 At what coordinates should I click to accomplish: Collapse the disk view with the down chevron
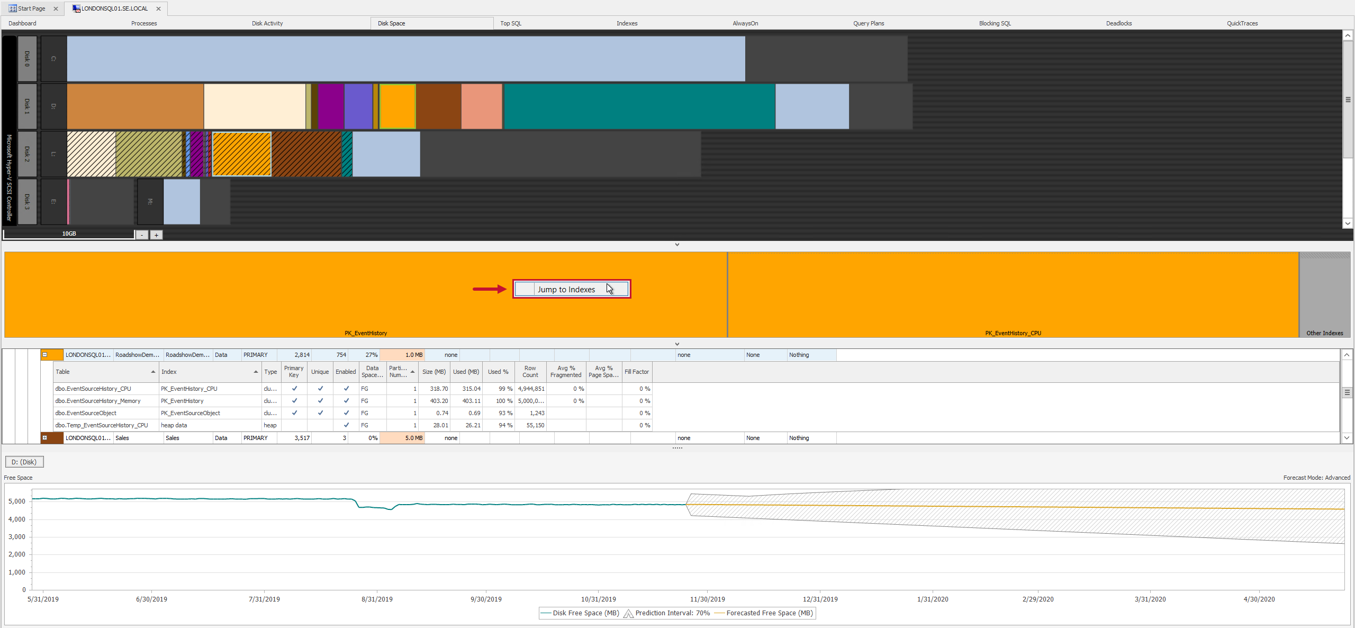[677, 245]
